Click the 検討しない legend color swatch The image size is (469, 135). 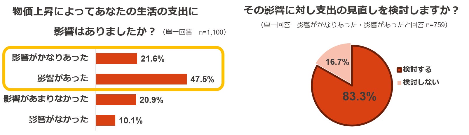click(x=399, y=83)
